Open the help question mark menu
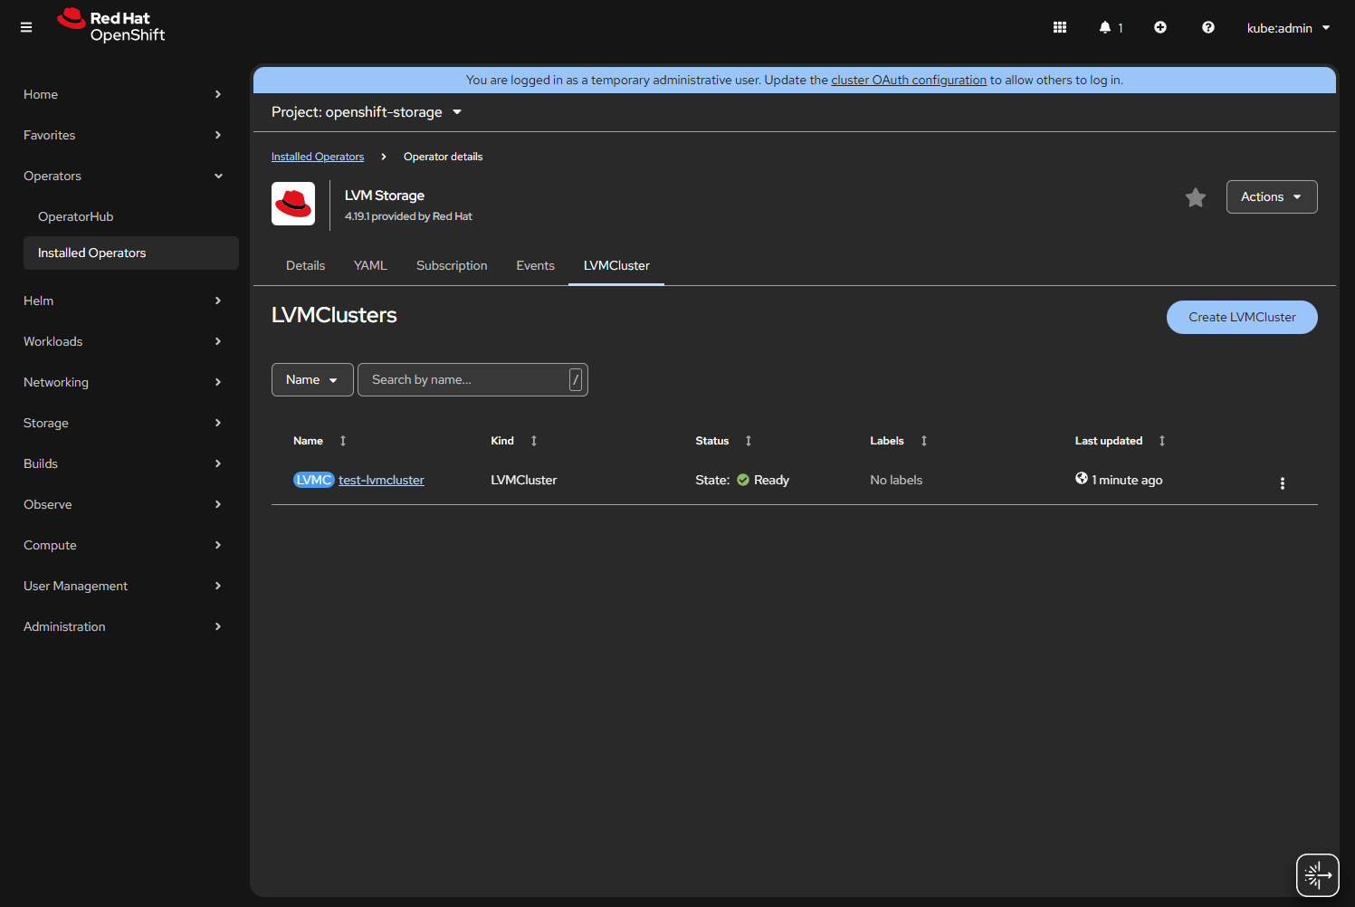The image size is (1355, 907). pos(1207,27)
